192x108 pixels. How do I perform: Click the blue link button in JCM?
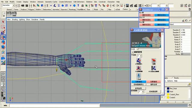tap(139, 82)
